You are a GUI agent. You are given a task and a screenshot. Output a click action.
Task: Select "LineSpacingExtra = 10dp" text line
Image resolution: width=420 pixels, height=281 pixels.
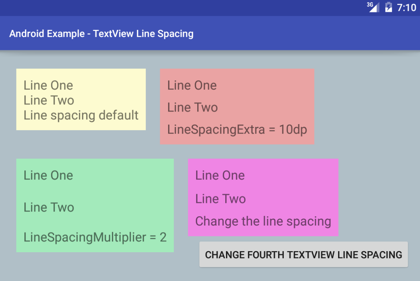pos(237,130)
